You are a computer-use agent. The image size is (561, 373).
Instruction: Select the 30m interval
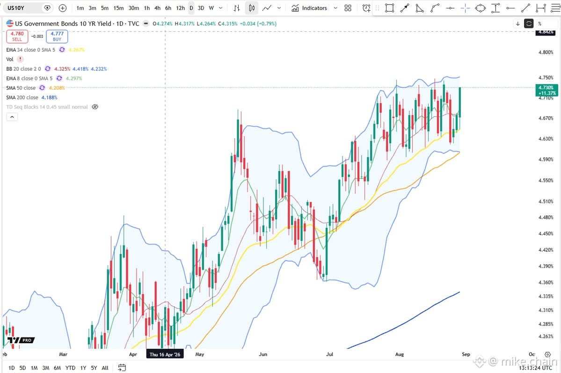point(134,8)
